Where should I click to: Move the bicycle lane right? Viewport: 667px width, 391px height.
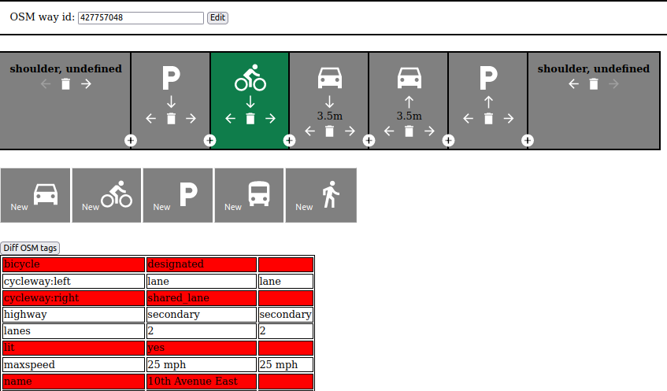(271, 119)
